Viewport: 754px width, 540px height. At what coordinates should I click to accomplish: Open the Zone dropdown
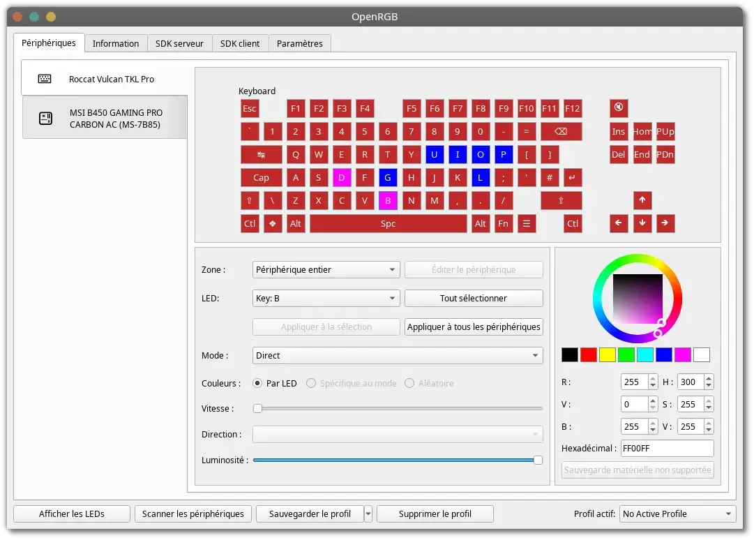(326, 270)
